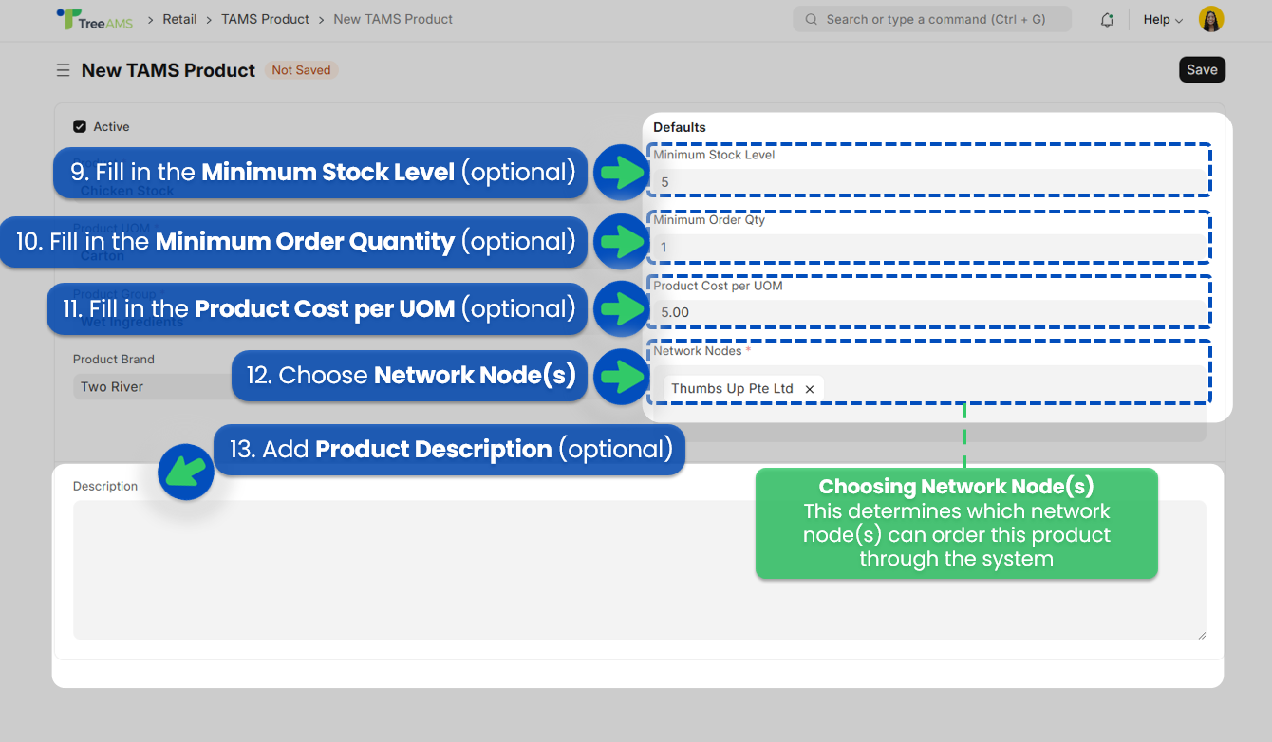Viewport: 1272px width, 742px height.
Task: Click the Product Brand label
Action: (x=114, y=360)
